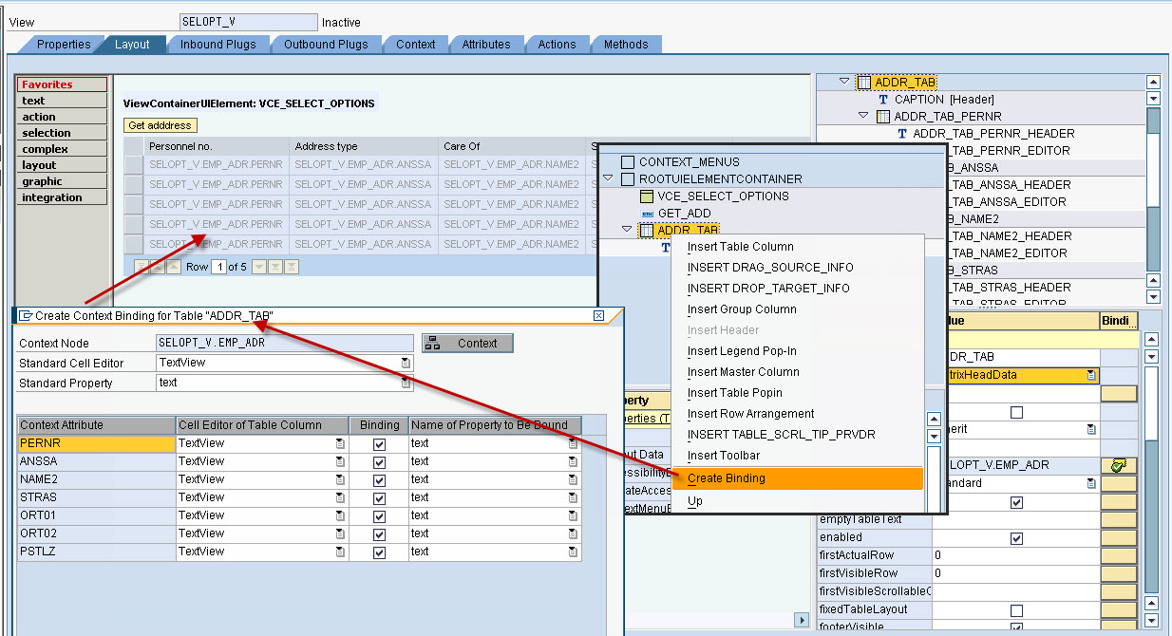This screenshot has height=636, width=1172.
Task: Click the ADDR_TAB table icon in right tree
Action: 864,83
